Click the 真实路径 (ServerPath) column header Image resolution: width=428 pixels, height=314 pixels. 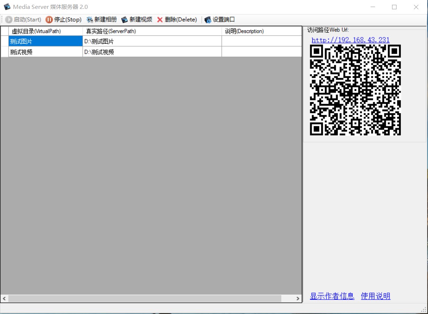(x=152, y=31)
